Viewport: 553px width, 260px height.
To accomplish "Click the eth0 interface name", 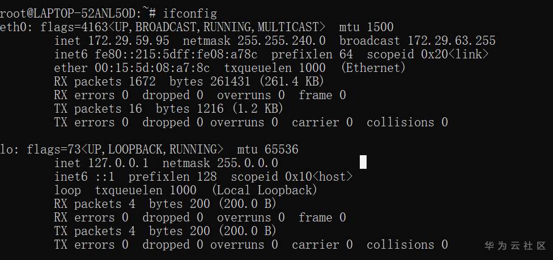I will coord(10,27).
